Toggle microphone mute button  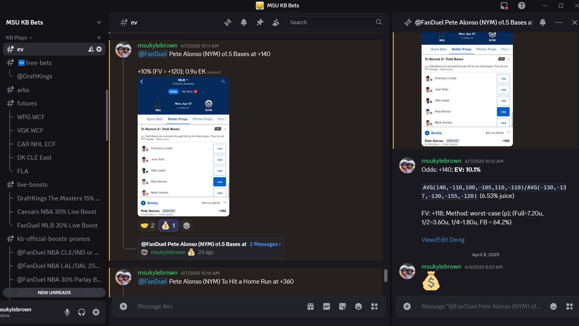[67, 312]
